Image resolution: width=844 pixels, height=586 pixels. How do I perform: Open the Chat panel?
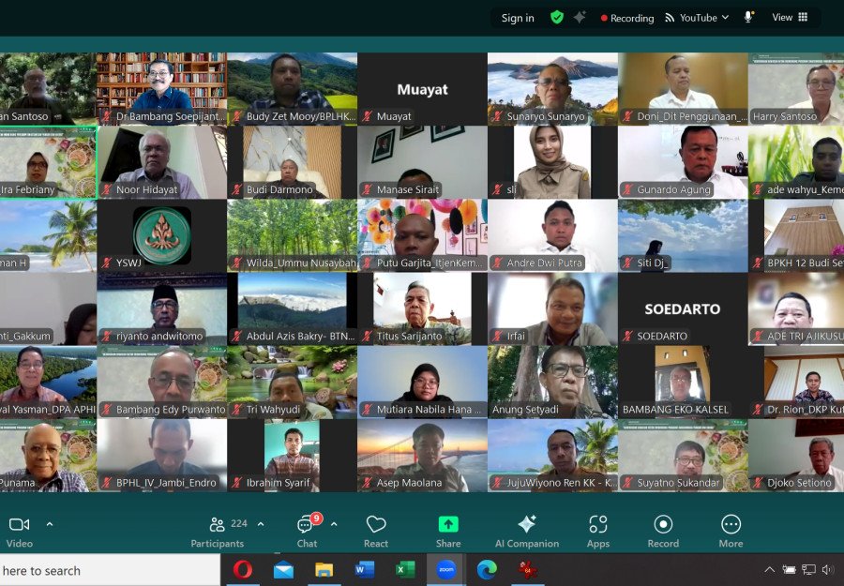pos(307,531)
